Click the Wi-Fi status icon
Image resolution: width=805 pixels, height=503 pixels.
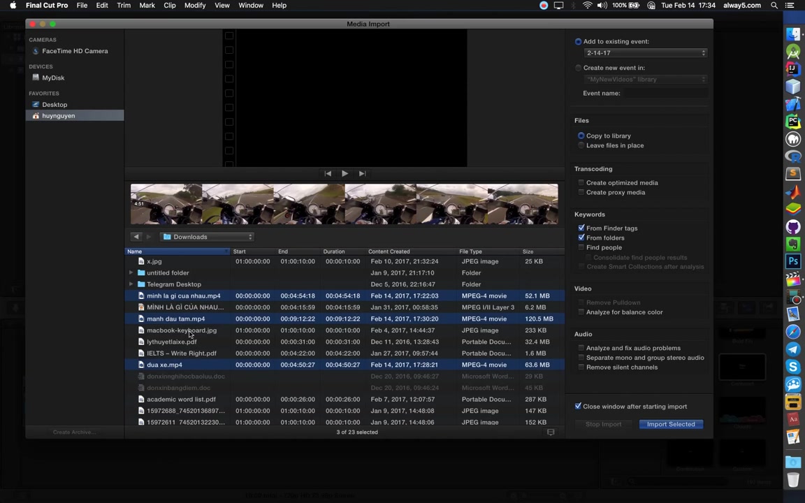click(x=588, y=6)
